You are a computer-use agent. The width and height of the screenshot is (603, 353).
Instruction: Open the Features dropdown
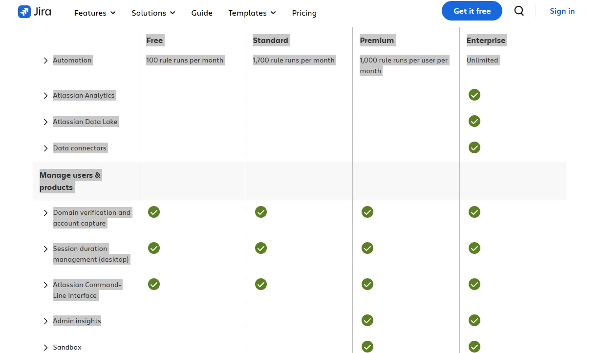[94, 13]
